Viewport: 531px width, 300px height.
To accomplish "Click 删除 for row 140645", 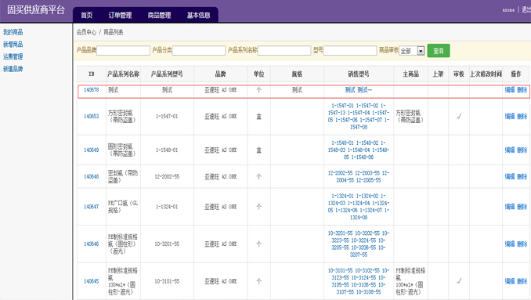I will [x=522, y=281].
